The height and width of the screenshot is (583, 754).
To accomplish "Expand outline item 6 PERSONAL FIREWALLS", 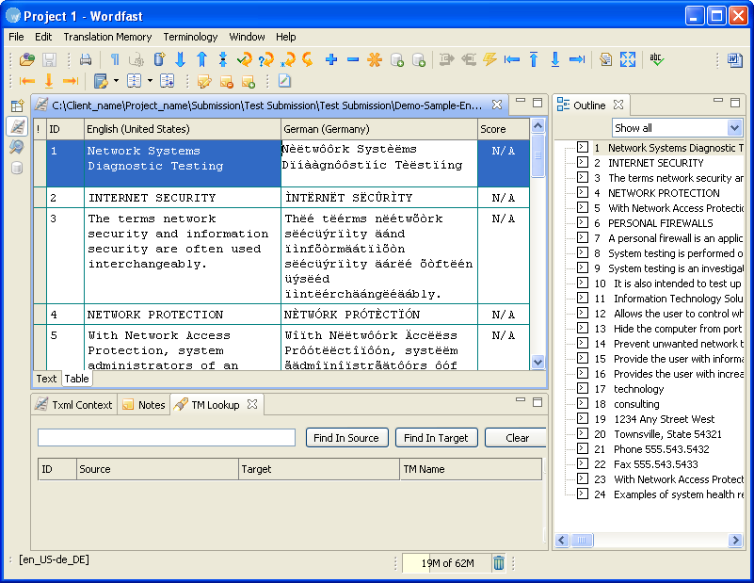I will point(583,222).
